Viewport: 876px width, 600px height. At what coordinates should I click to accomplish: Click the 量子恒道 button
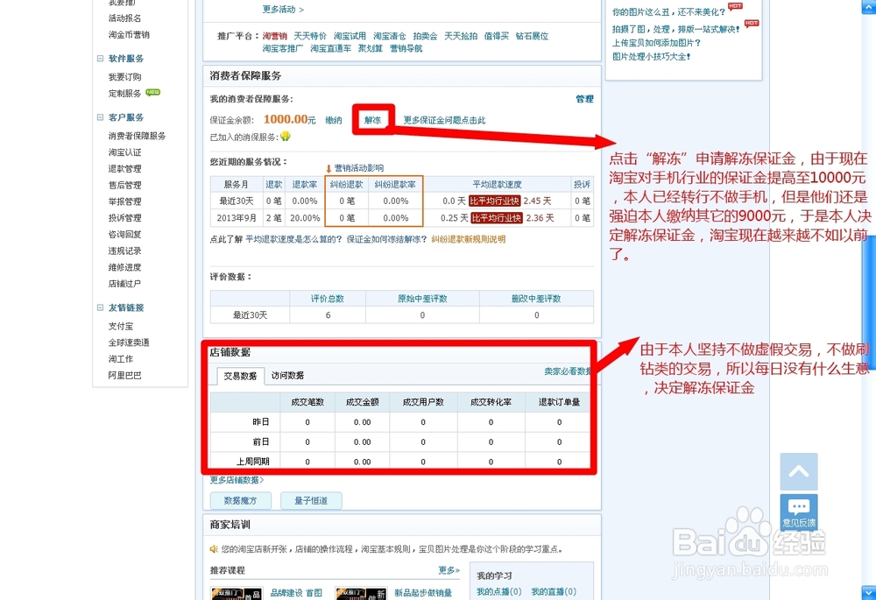[x=311, y=500]
